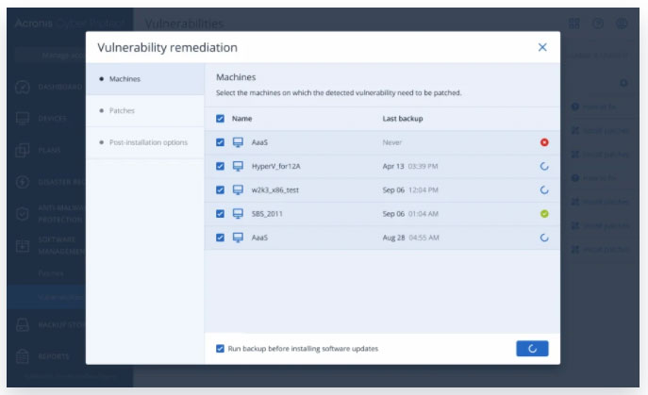The width and height of the screenshot is (648, 395).
Task: Click the blue next button with spinner
Action: (x=532, y=349)
